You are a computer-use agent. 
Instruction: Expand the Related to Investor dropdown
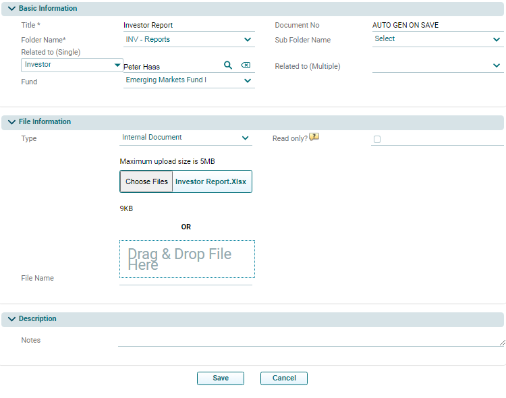[118, 65]
